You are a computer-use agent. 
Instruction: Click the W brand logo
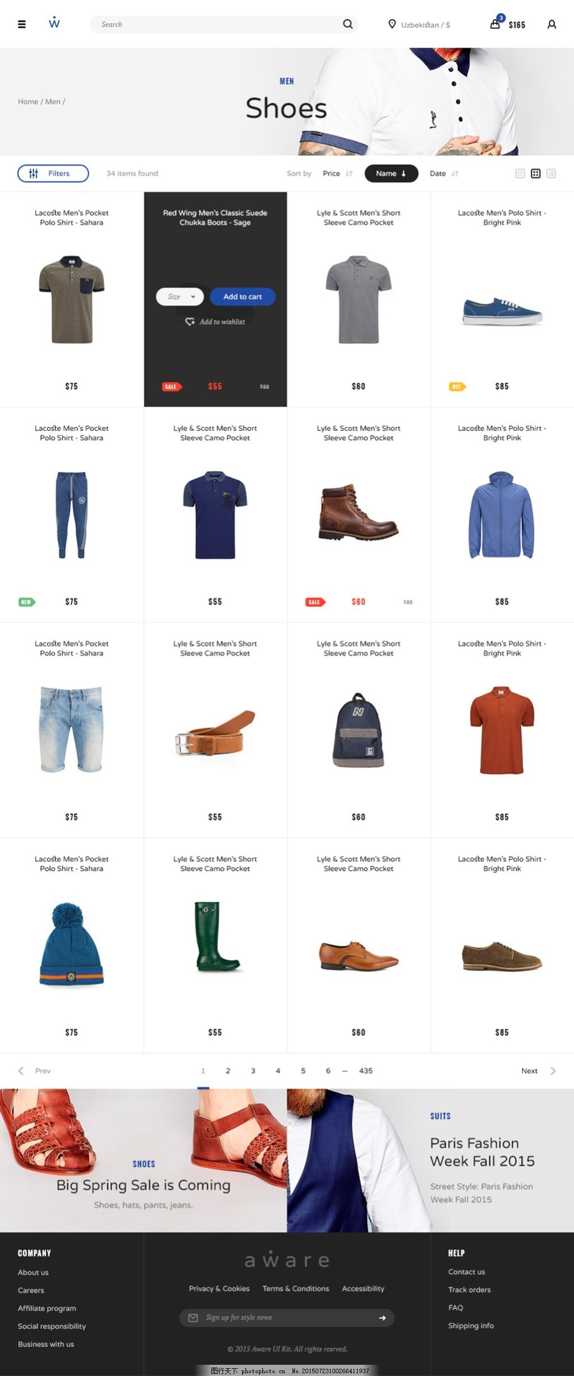pyautogui.click(x=54, y=23)
